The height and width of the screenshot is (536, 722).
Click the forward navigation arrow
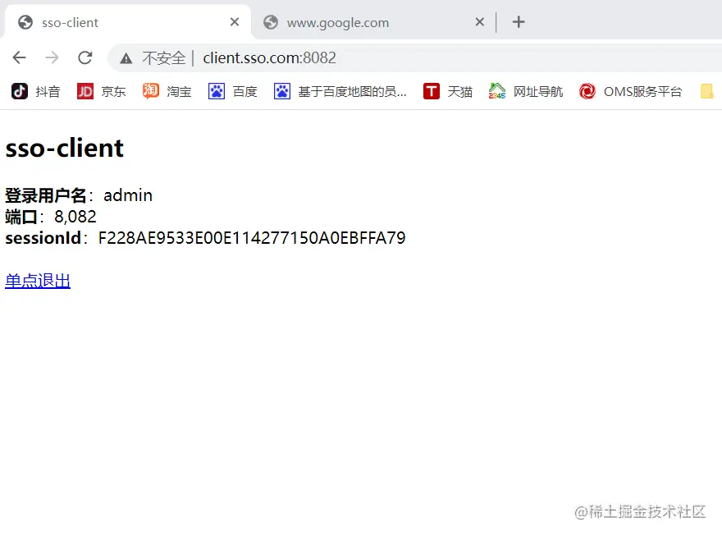click(52, 57)
